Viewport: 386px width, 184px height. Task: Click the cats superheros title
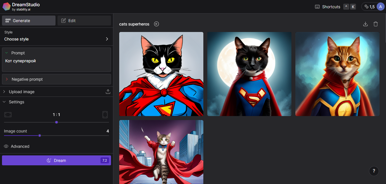tap(134, 24)
